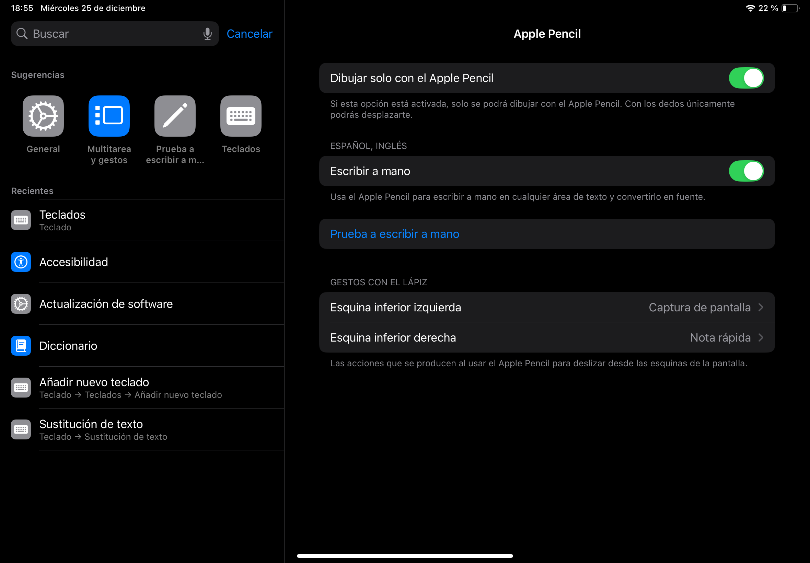Screen dimensions: 810x563
Task: Tap the Accesibilidad icon in recents
Action: point(21,262)
